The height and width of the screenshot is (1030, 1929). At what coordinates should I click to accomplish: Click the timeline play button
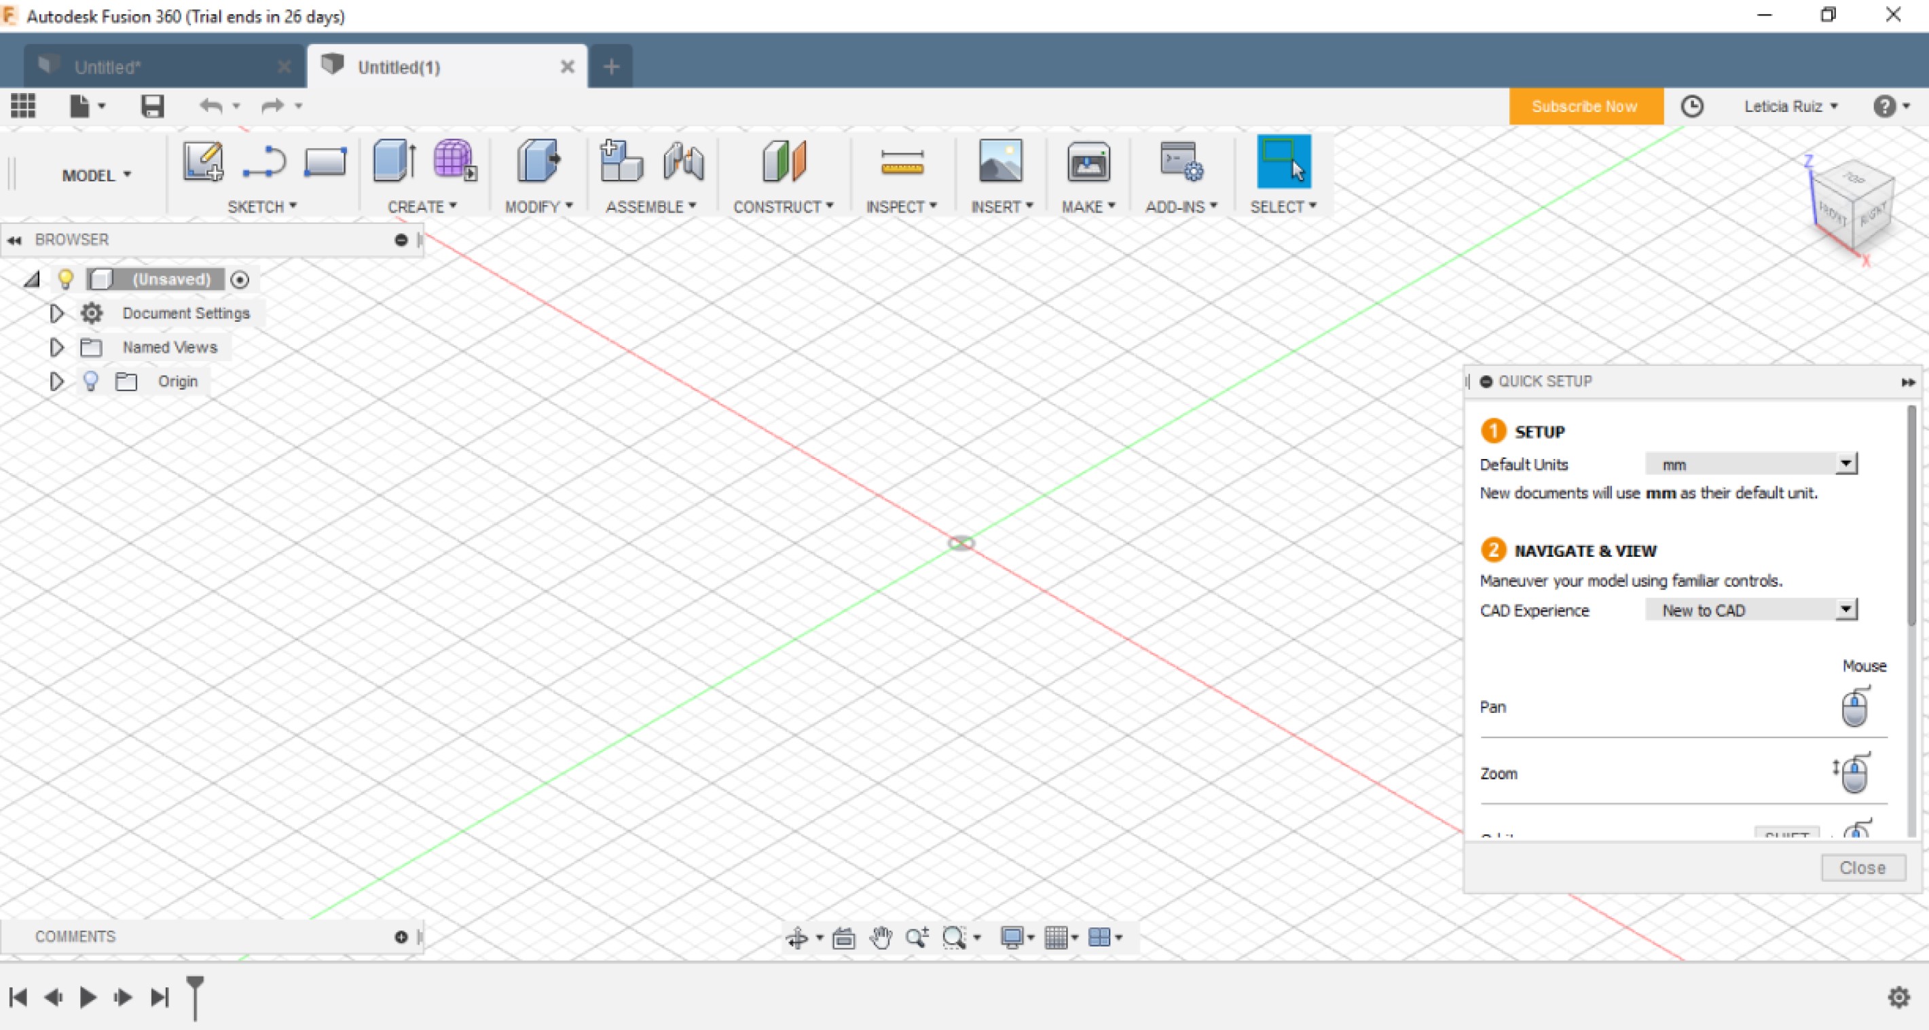(88, 997)
